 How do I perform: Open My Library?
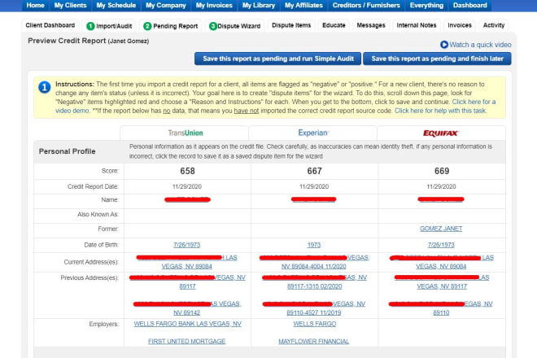pyautogui.click(x=259, y=6)
